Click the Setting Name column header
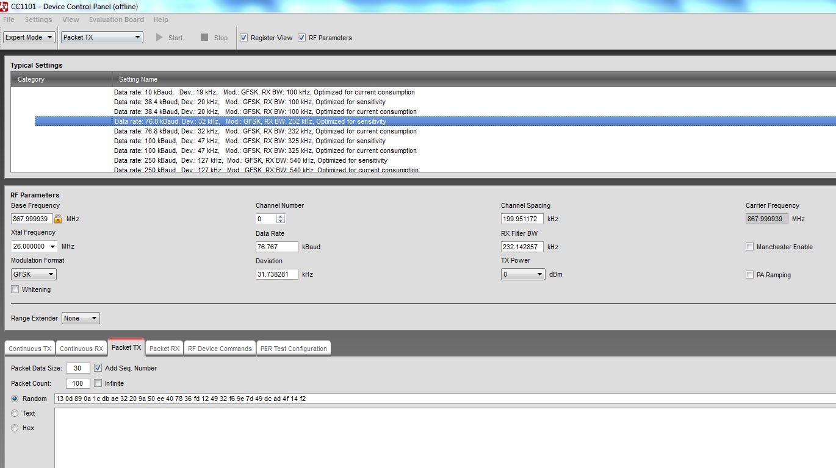 [x=474, y=79]
